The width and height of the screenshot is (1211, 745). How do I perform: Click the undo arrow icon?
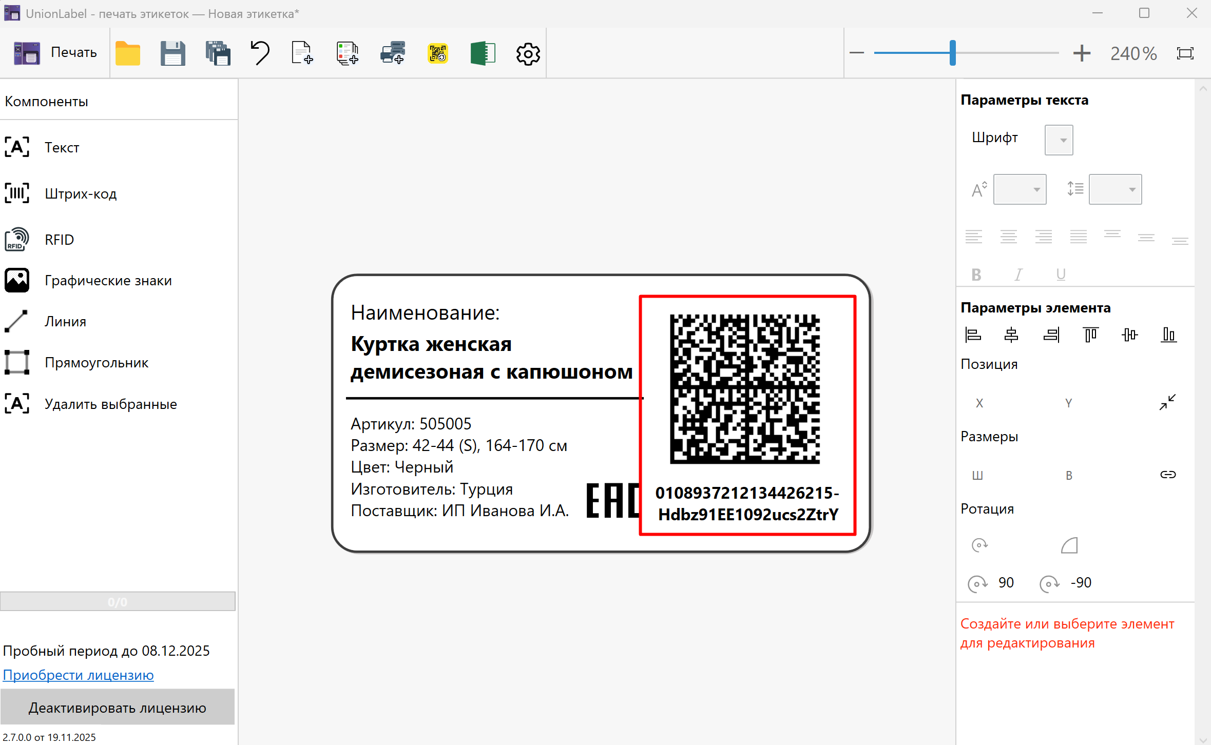point(260,53)
